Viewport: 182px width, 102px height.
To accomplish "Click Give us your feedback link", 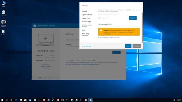I will coord(47,78).
